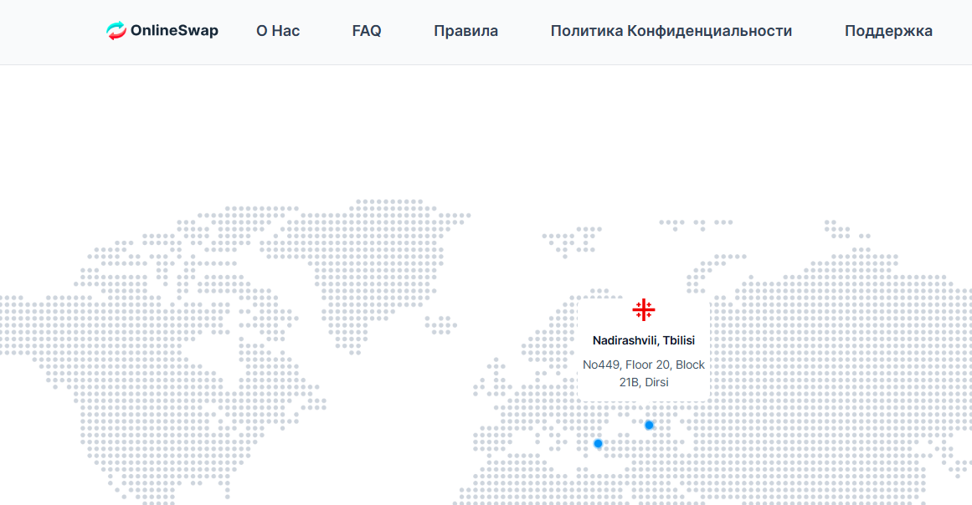Click the Nadirashvili, Tbilisi heading
The image size is (972, 505).
pyautogui.click(x=643, y=340)
